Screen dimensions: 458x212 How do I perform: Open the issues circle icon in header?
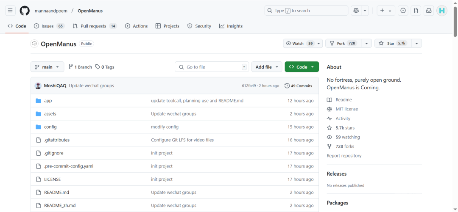(403, 11)
